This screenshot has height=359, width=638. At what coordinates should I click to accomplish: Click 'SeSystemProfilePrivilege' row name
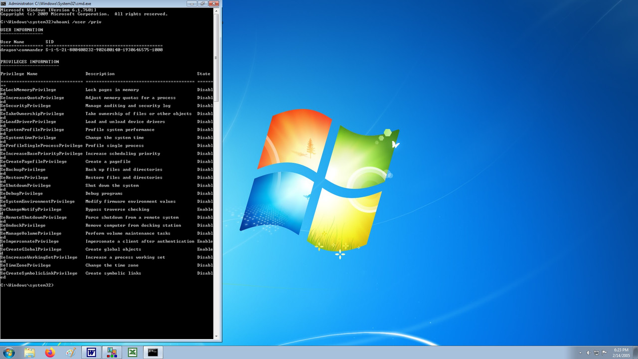click(32, 130)
